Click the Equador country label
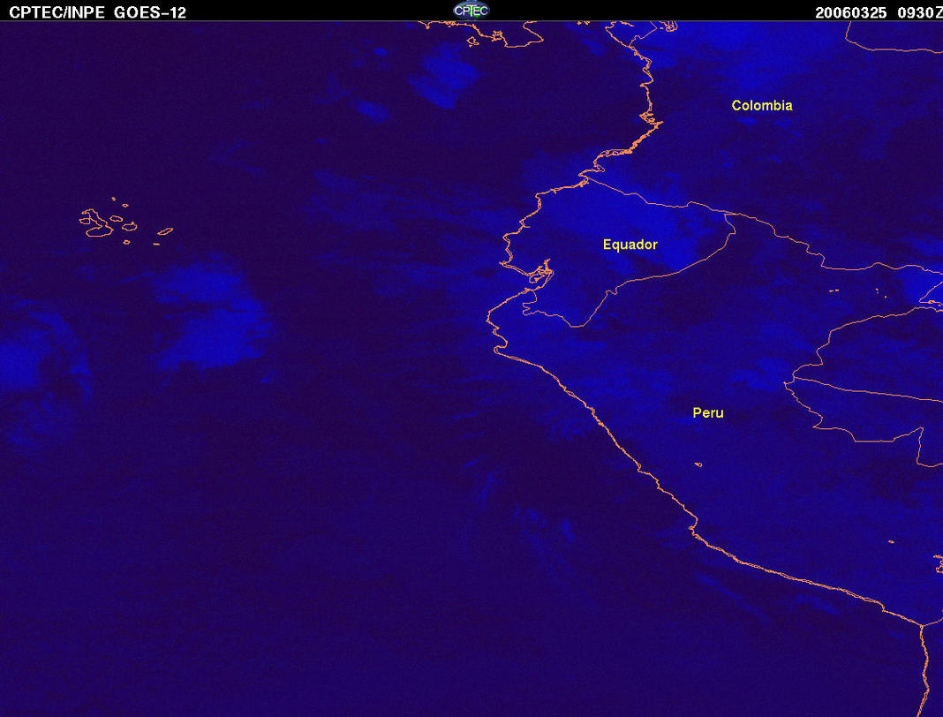 (630, 245)
